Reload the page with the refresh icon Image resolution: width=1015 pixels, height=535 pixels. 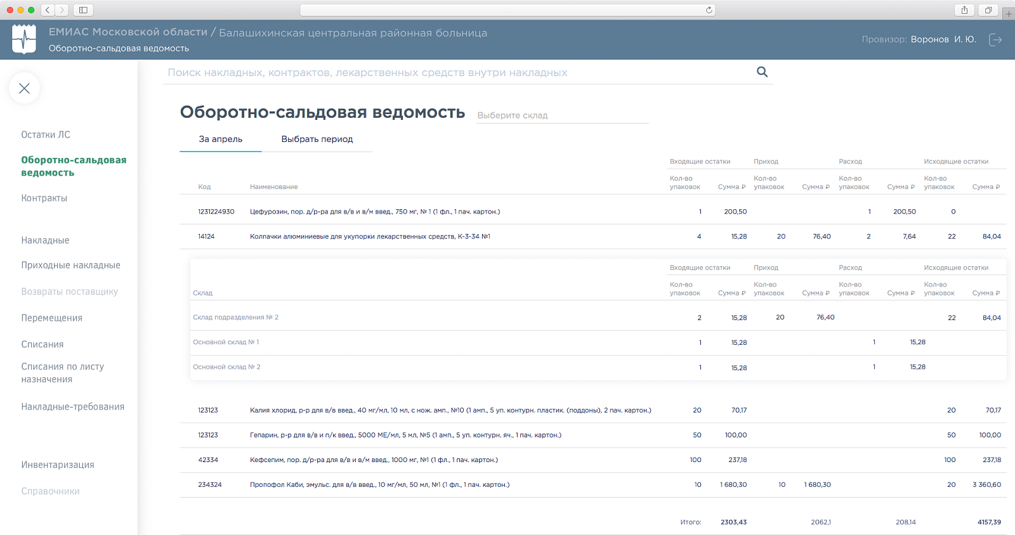click(709, 10)
